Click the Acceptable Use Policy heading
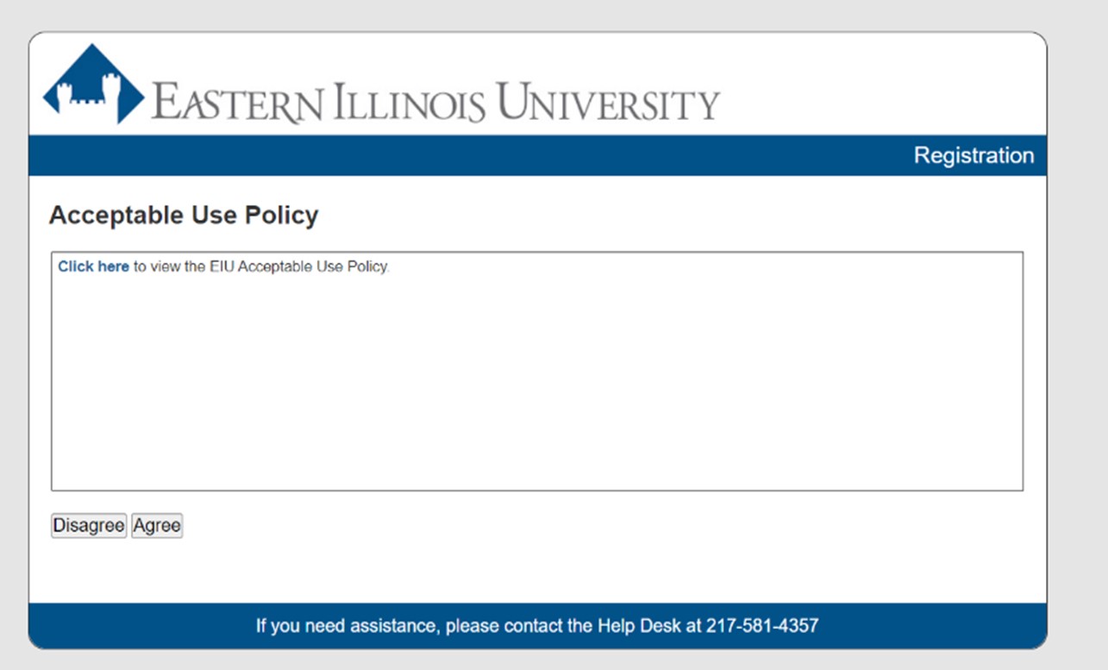This screenshot has height=670, width=1108. pos(184,216)
